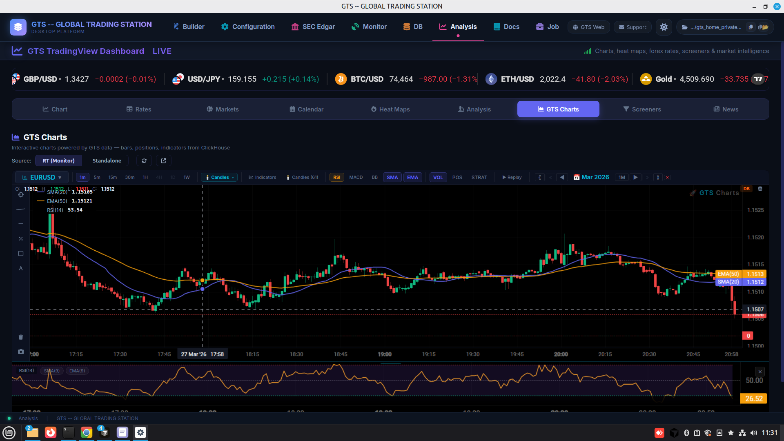
Task: Open SEC Edgar section
Action: tap(313, 27)
